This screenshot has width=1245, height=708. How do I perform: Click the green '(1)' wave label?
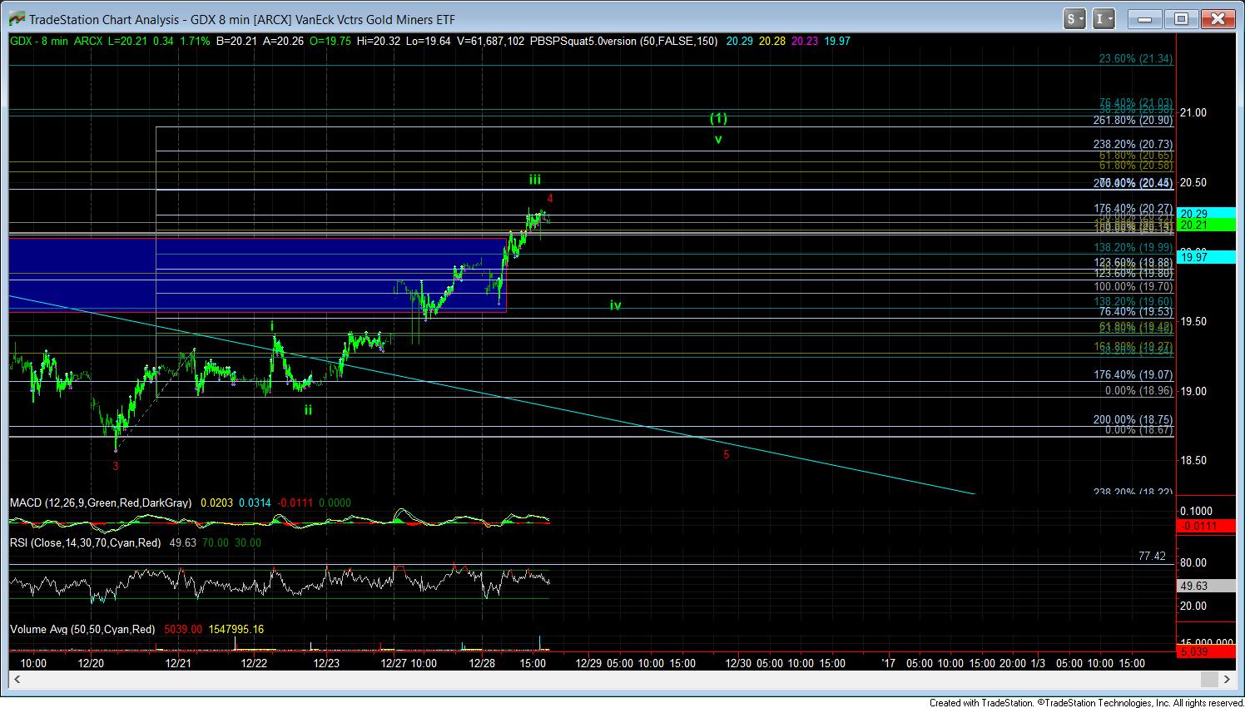pyautogui.click(x=718, y=118)
